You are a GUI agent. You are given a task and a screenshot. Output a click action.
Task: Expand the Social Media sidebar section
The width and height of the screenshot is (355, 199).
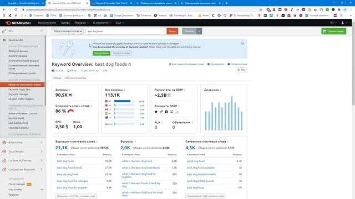point(23,151)
